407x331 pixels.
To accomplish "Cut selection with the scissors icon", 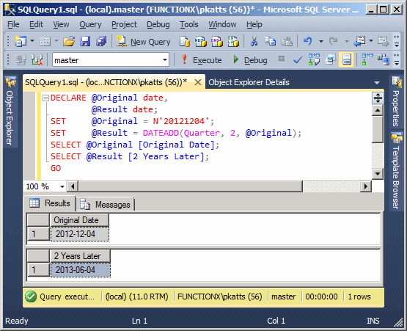I will [x=254, y=41].
